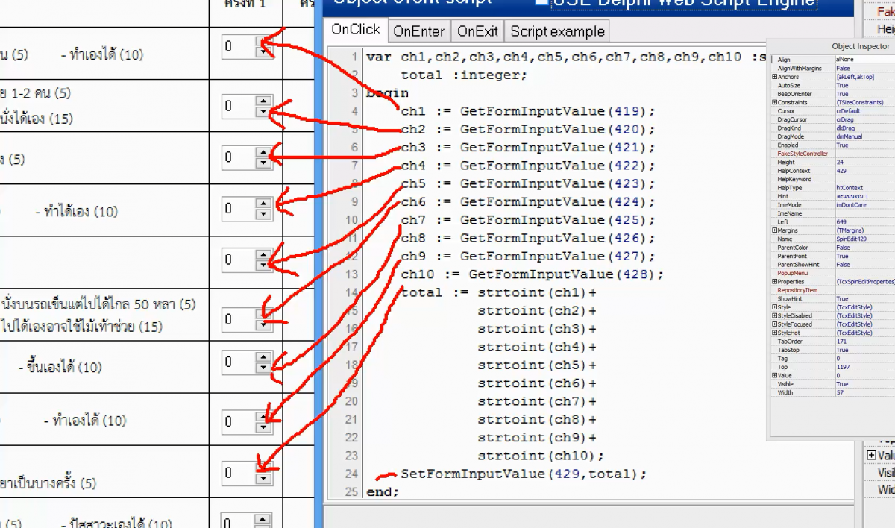The image size is (895, 528).
Task: Select the HelpType value 'htContext'
Action: pyautogui.click(x=850, y=188)
